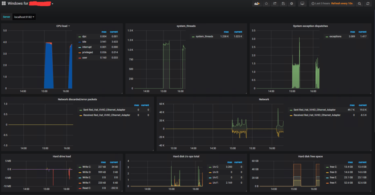Save the dashboard with disk icon

283,4
